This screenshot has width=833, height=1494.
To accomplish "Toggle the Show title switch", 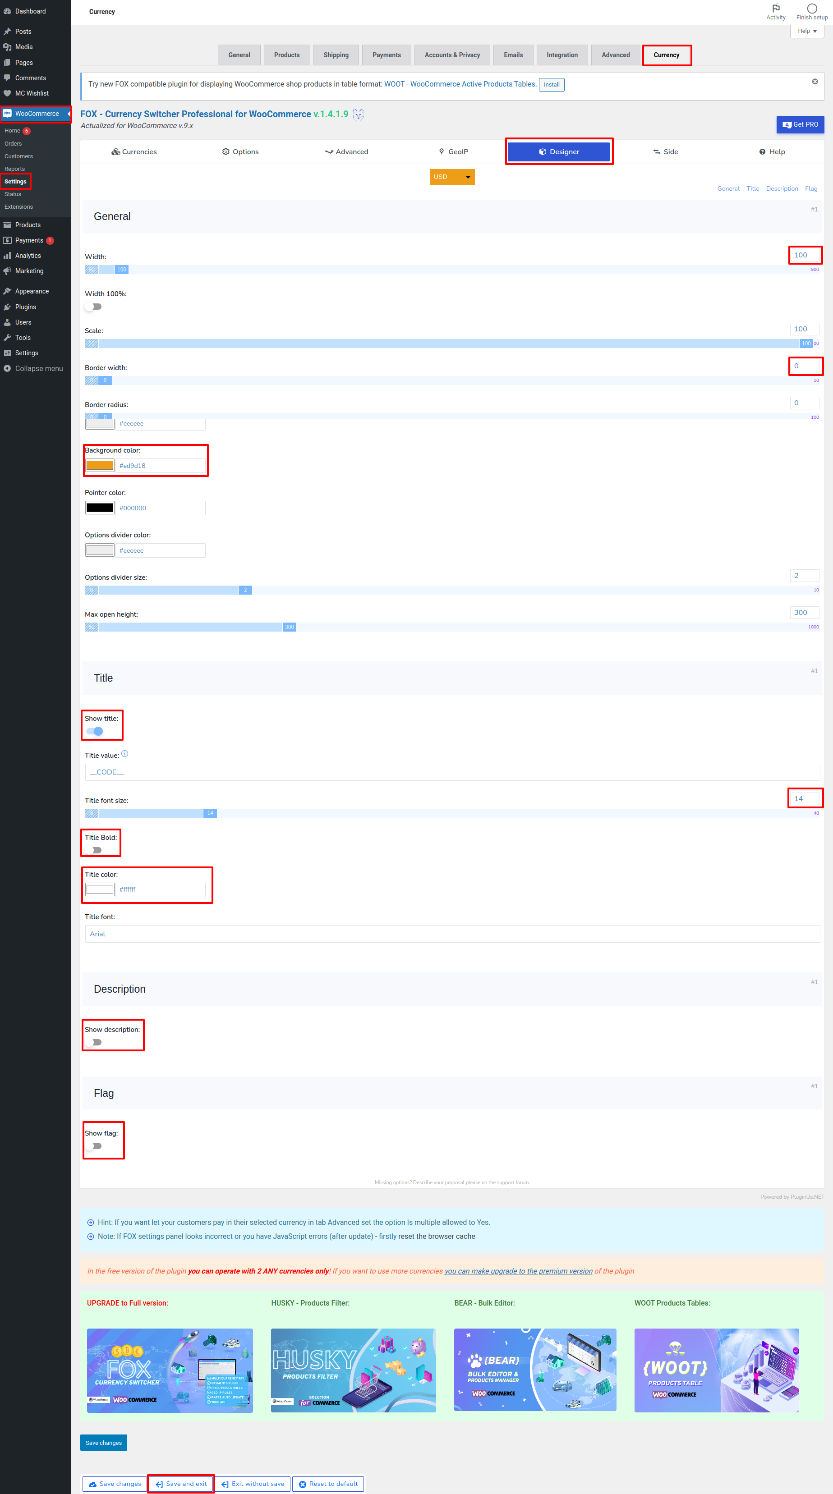I will 95,731.
